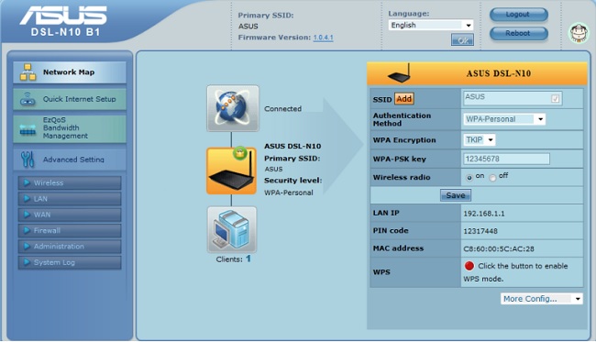Open the Language dropdown

point(431,25)
